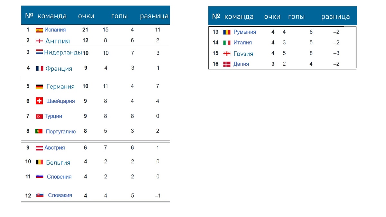Screen dimensions: 386x217
Task: Open the Австрия team link
Action: [x=55, y=148]
